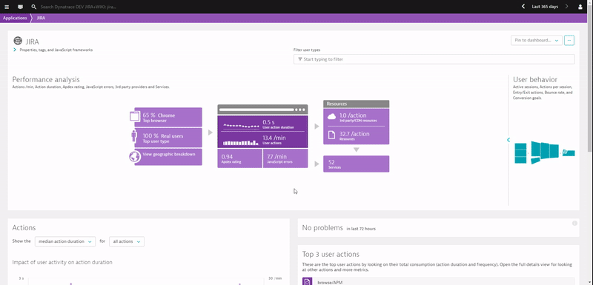Image resolution: width=593 pixels, height=285 pixels.
Task: Open the 0.94 Apdex rating tile
Action: tap(239, 158)
